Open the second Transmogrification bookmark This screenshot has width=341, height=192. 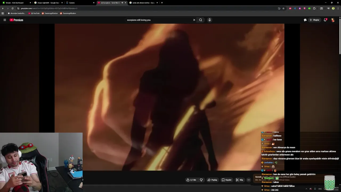point(68,13)
